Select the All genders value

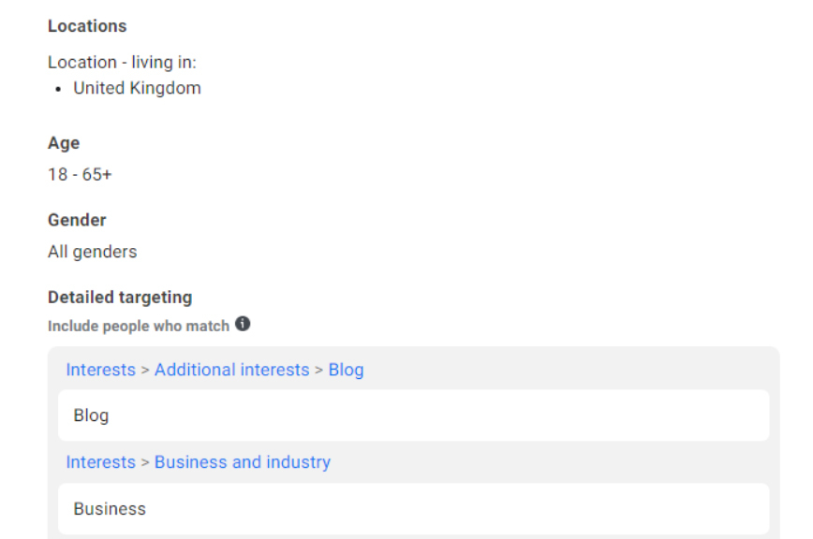(x=92, y=252)
